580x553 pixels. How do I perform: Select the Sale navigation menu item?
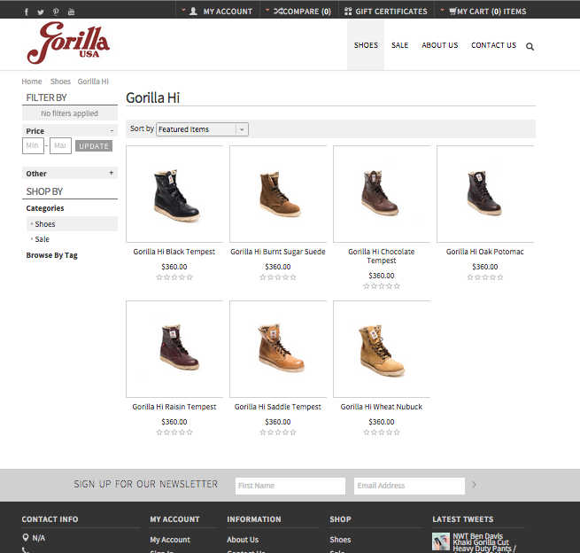pos(400,45)
